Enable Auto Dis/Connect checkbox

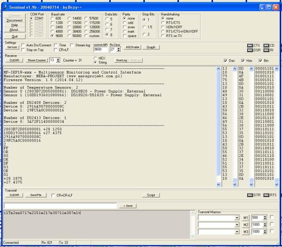[23, 45]
